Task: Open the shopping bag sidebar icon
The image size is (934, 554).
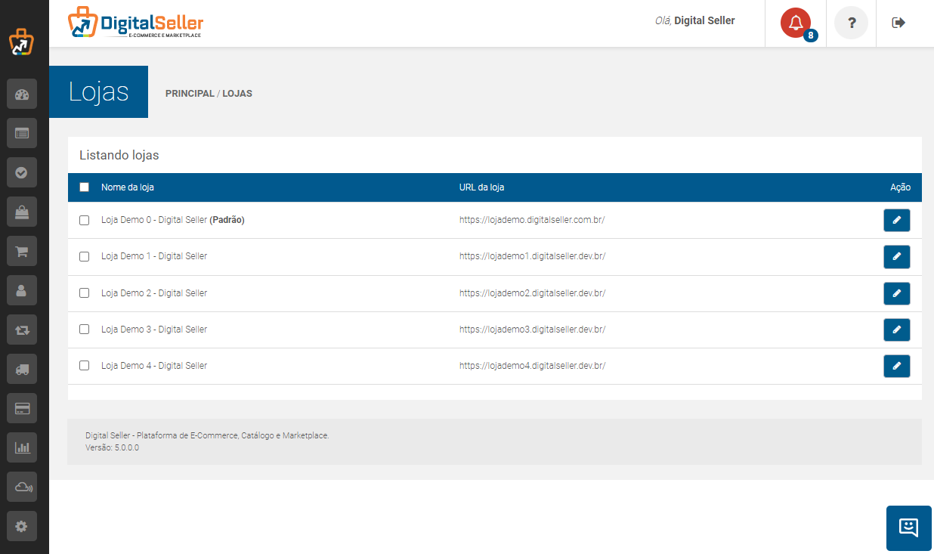Action: 21,212
